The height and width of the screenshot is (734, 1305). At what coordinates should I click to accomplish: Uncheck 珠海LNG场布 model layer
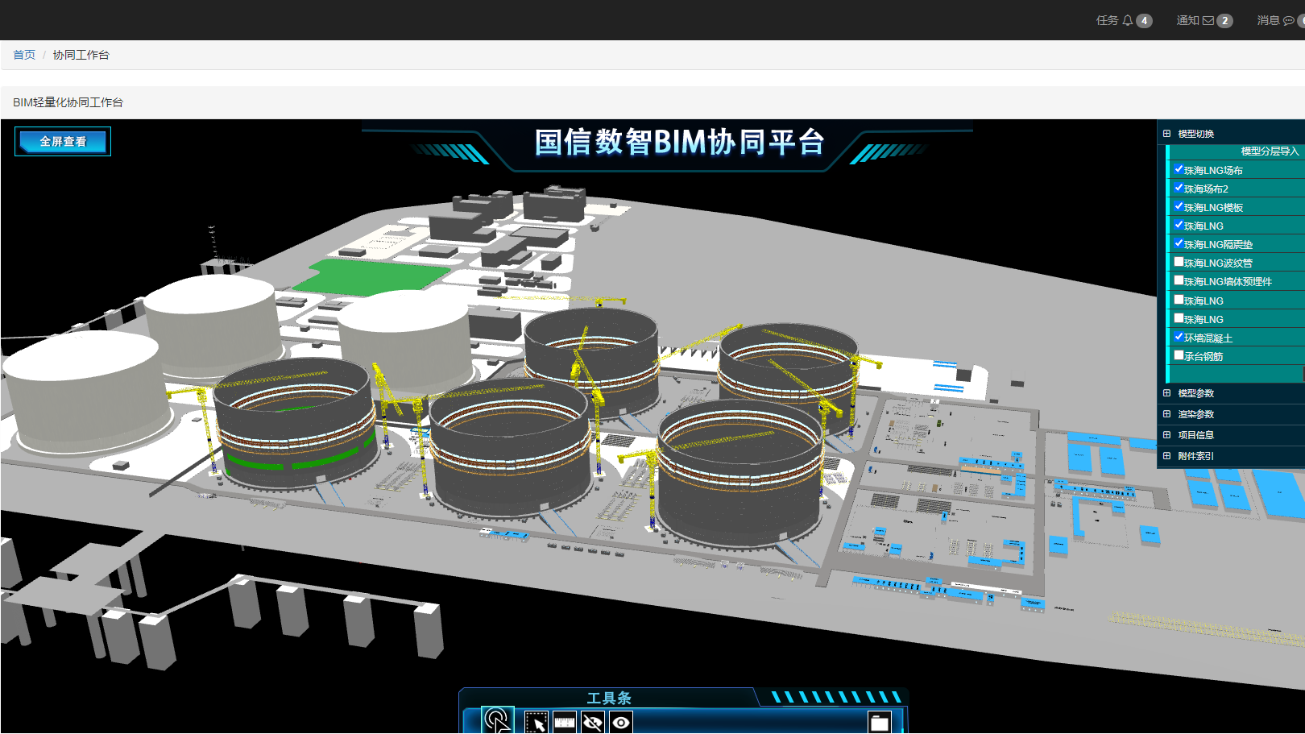[1179, 169]
